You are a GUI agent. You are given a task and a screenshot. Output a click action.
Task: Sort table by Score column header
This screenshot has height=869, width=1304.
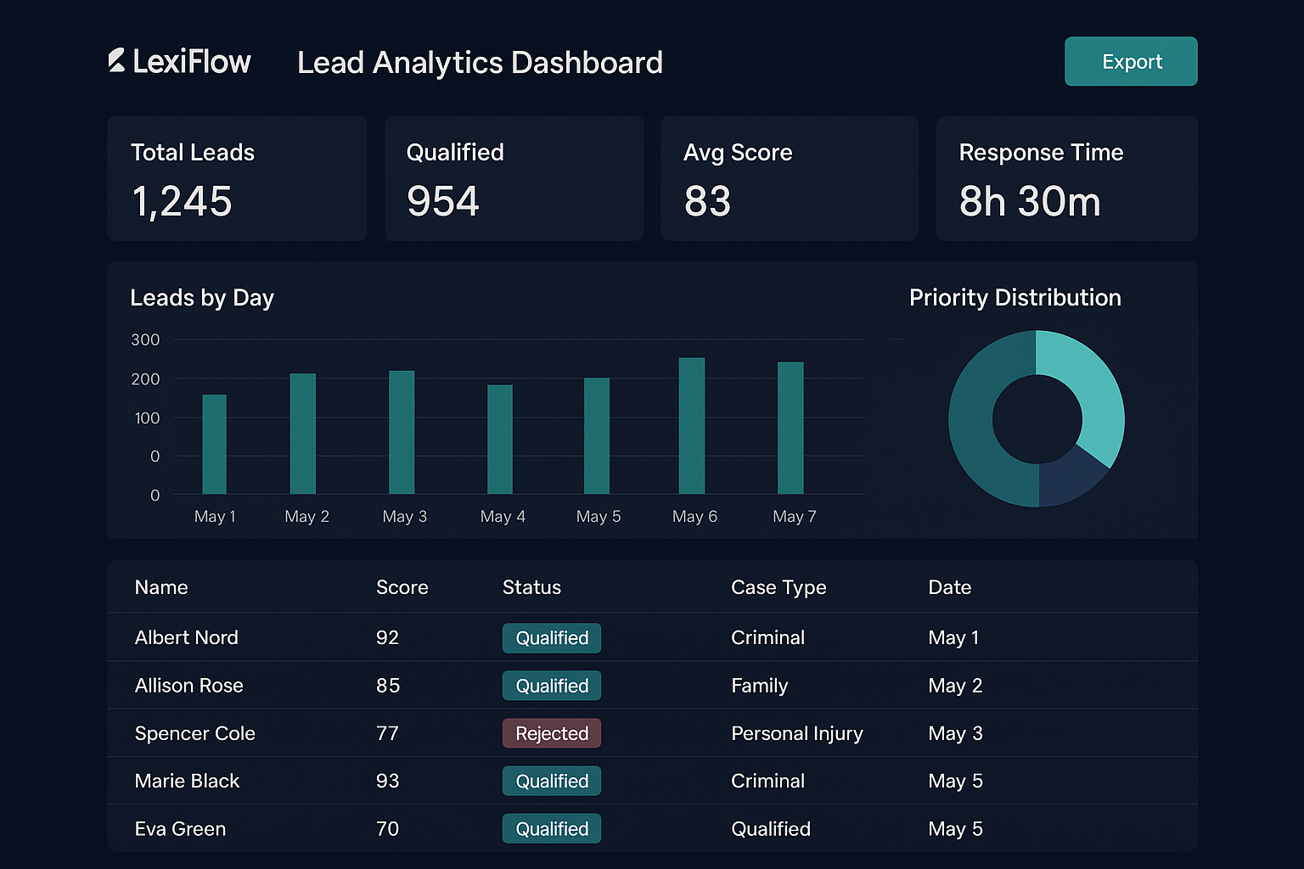402,587
